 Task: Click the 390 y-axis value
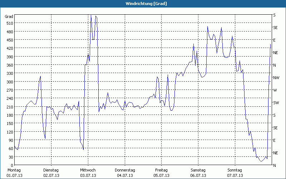[10, 57]
